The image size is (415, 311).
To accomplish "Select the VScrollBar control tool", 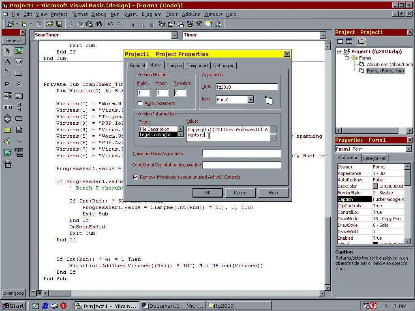I will click(19, 107).
